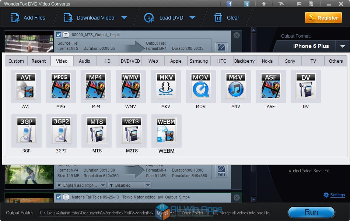Open the Twitter share icon

tap(246, 4)
